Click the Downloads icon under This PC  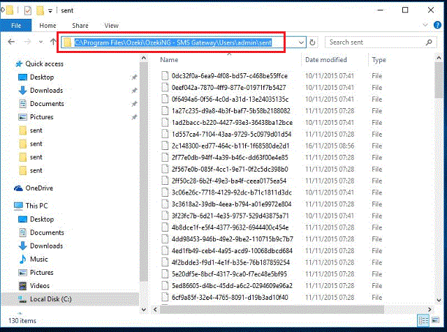pyautogui.click(x=22, y=246)
